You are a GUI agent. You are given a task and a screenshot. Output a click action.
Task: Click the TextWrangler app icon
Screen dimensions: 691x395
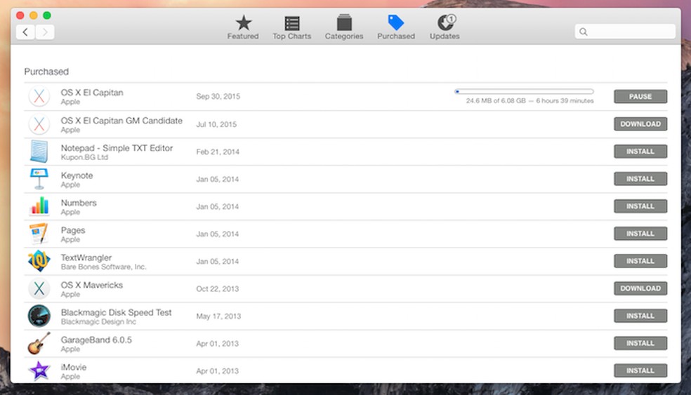pos(39,261)
